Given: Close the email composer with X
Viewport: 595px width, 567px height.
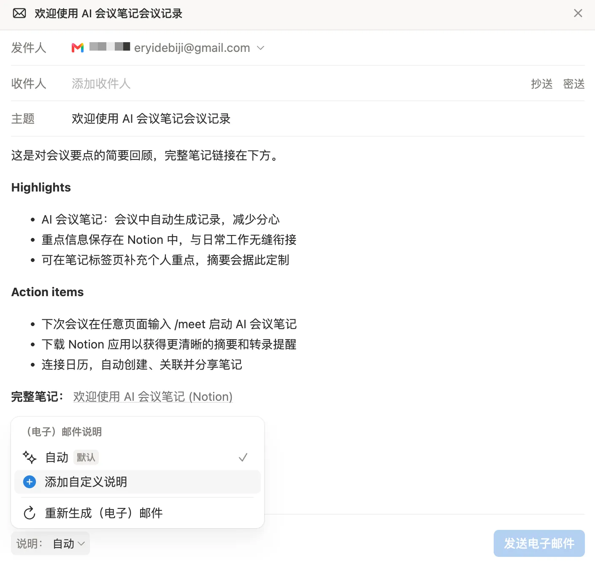Looking at the screenshot, I should point(578,13).
